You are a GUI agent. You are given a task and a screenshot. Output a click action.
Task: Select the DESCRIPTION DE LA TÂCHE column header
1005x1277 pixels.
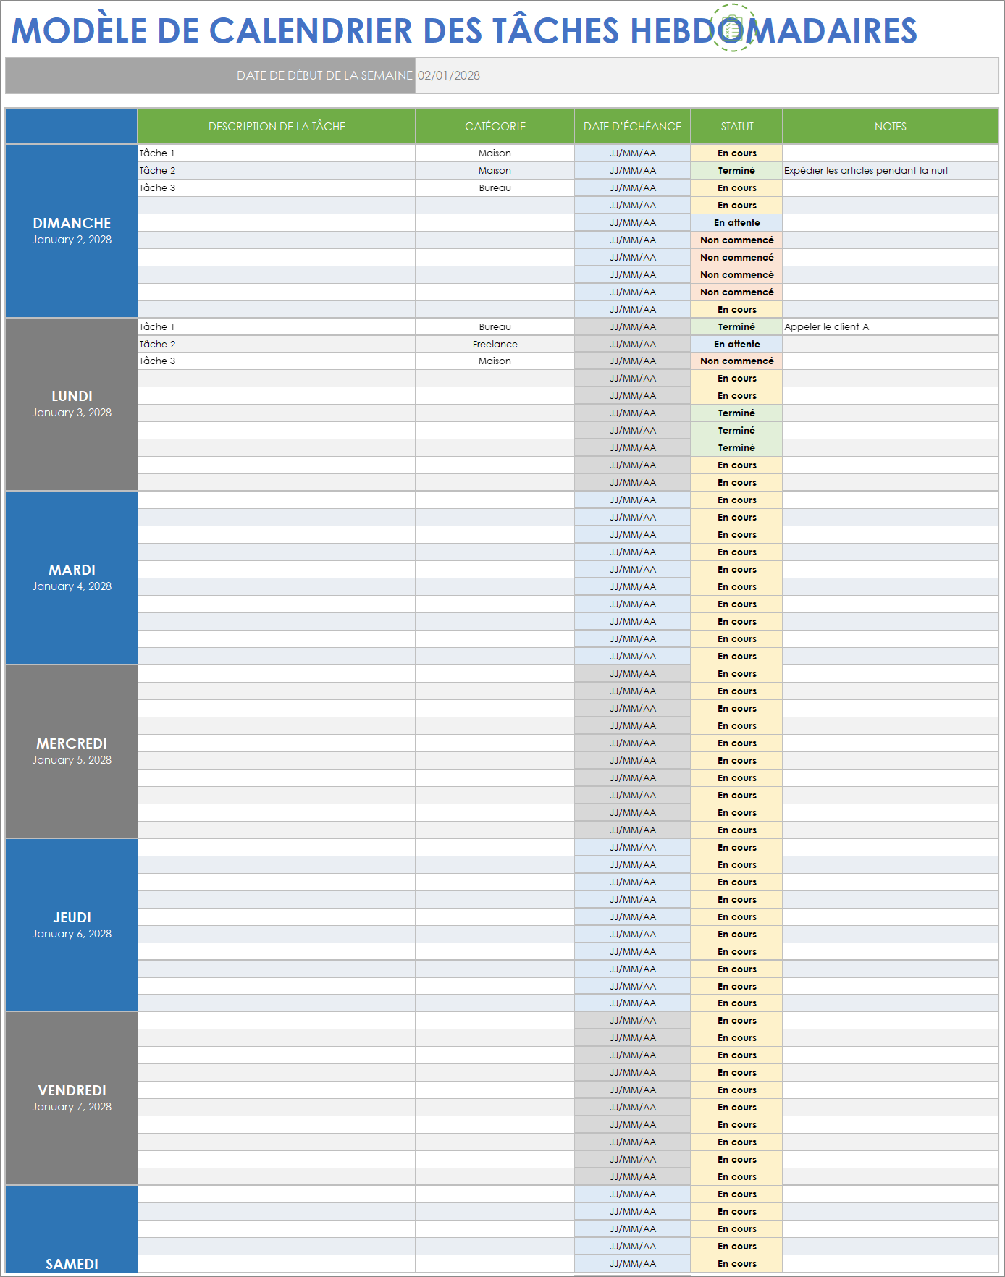(277, 126)
